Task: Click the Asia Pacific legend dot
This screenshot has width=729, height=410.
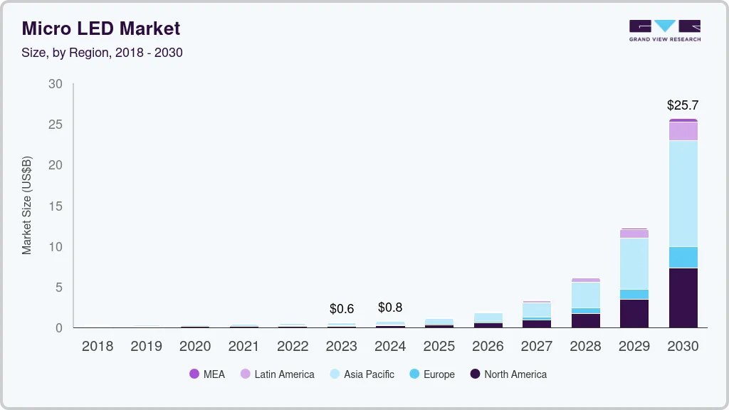Action: click(x=335, y=374)
